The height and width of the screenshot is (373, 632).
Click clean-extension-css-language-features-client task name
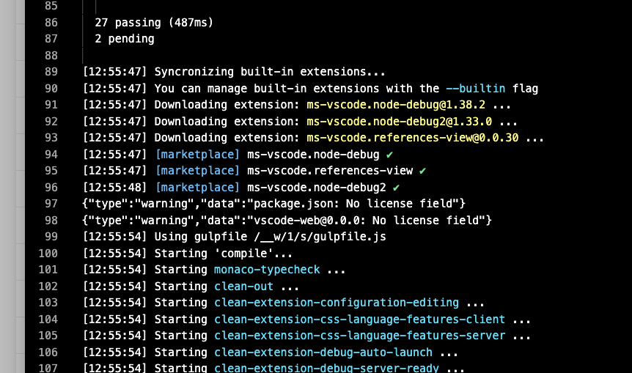tap(359, 320)
